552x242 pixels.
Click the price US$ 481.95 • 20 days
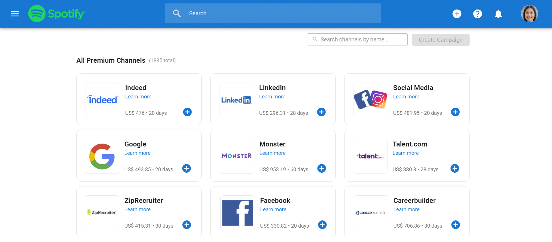pos(417,113)
